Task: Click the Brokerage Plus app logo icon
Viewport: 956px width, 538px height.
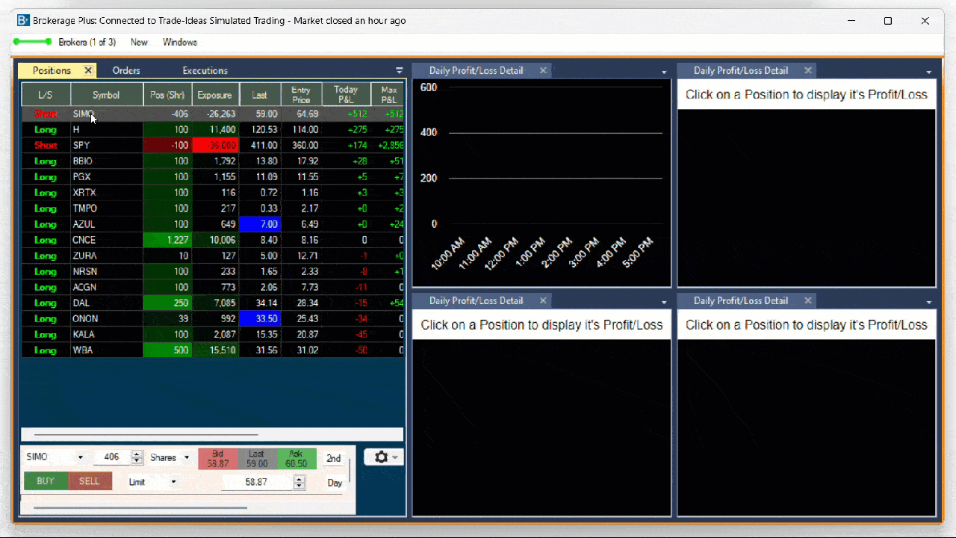Action: pyautogui.click(x=23, y=21)
